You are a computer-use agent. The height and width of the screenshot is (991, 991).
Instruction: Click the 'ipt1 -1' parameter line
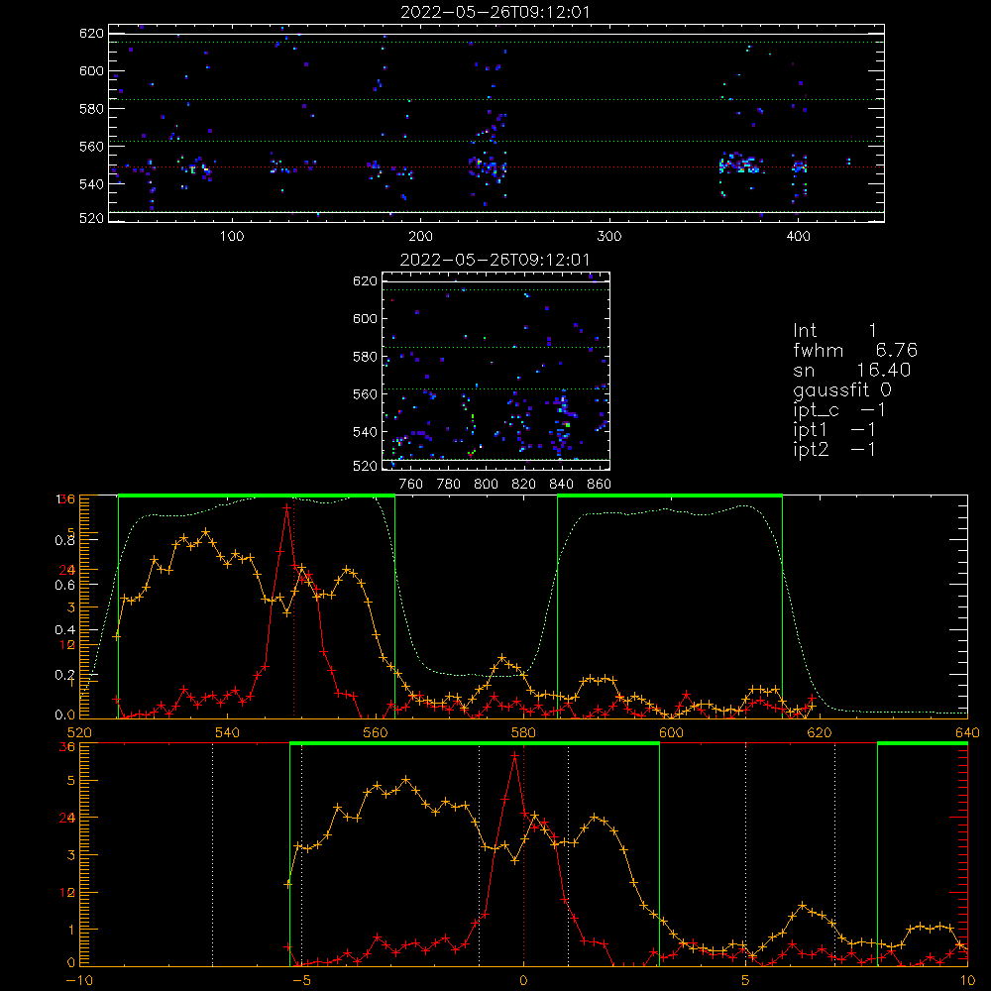pyautogui.click(x=834, y=430)
